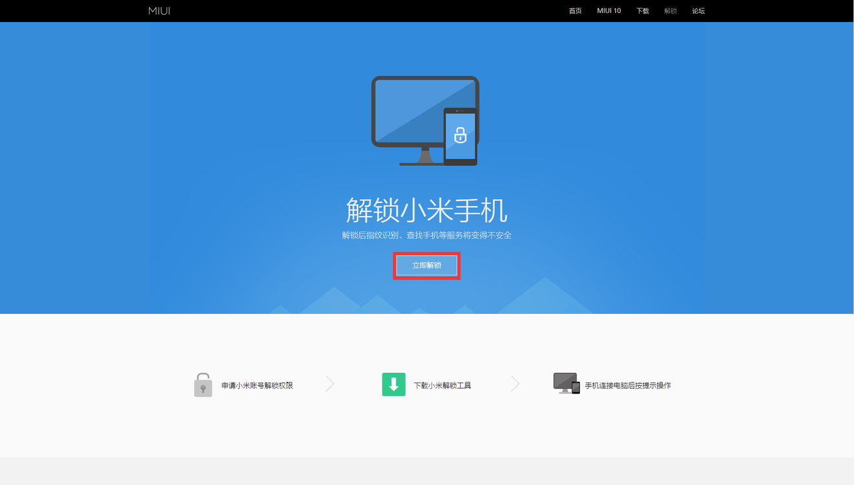854x485 pixels.
Task: Click 申请小米账号解锁权限 text
Action: pos(257,386)
